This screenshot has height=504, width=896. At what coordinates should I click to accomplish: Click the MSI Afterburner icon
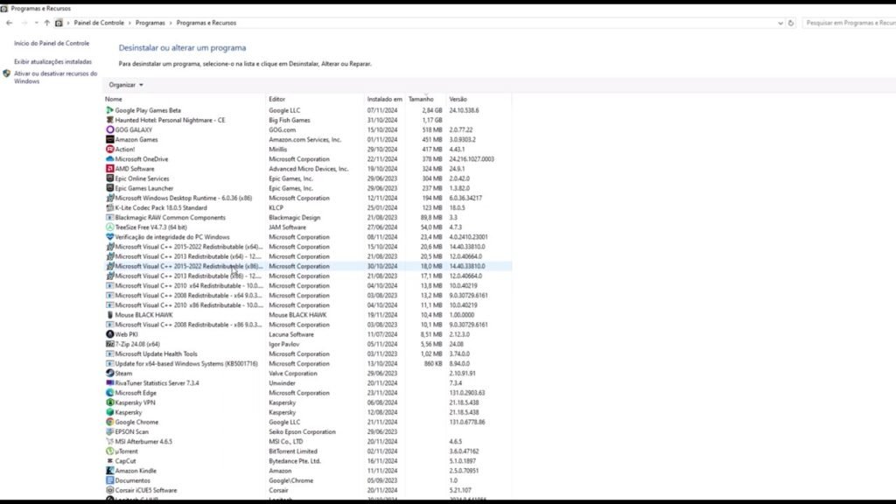point(109,441)
